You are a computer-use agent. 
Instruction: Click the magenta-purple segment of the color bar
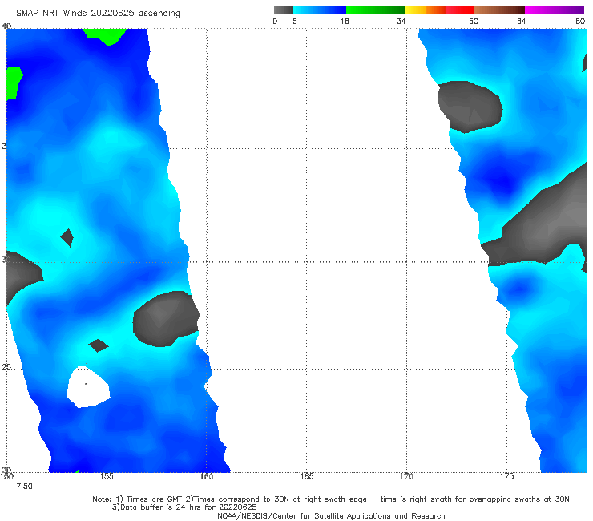click(x=555, y=10)
